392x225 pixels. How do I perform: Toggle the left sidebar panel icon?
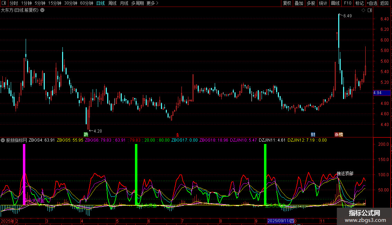[x=3, y=3]
